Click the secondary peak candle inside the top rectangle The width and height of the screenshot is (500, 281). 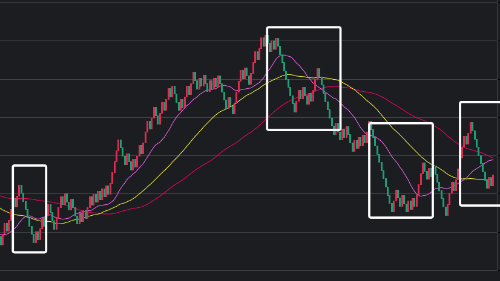click(318, 74)
